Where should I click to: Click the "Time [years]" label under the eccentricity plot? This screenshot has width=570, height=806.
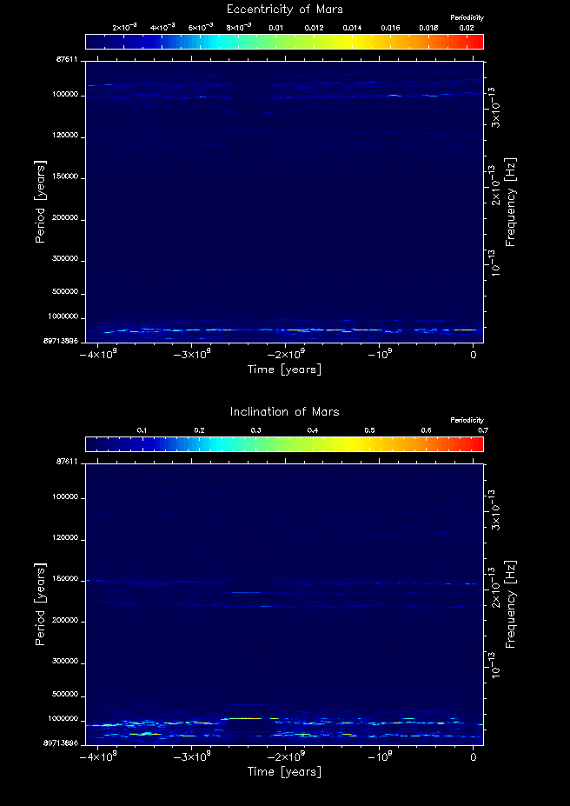[284, 370]
